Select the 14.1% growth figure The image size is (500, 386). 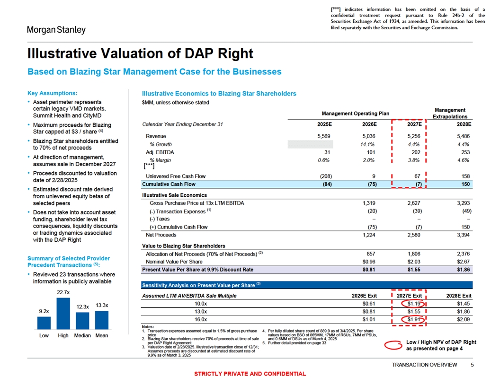[x=367, y=144]
